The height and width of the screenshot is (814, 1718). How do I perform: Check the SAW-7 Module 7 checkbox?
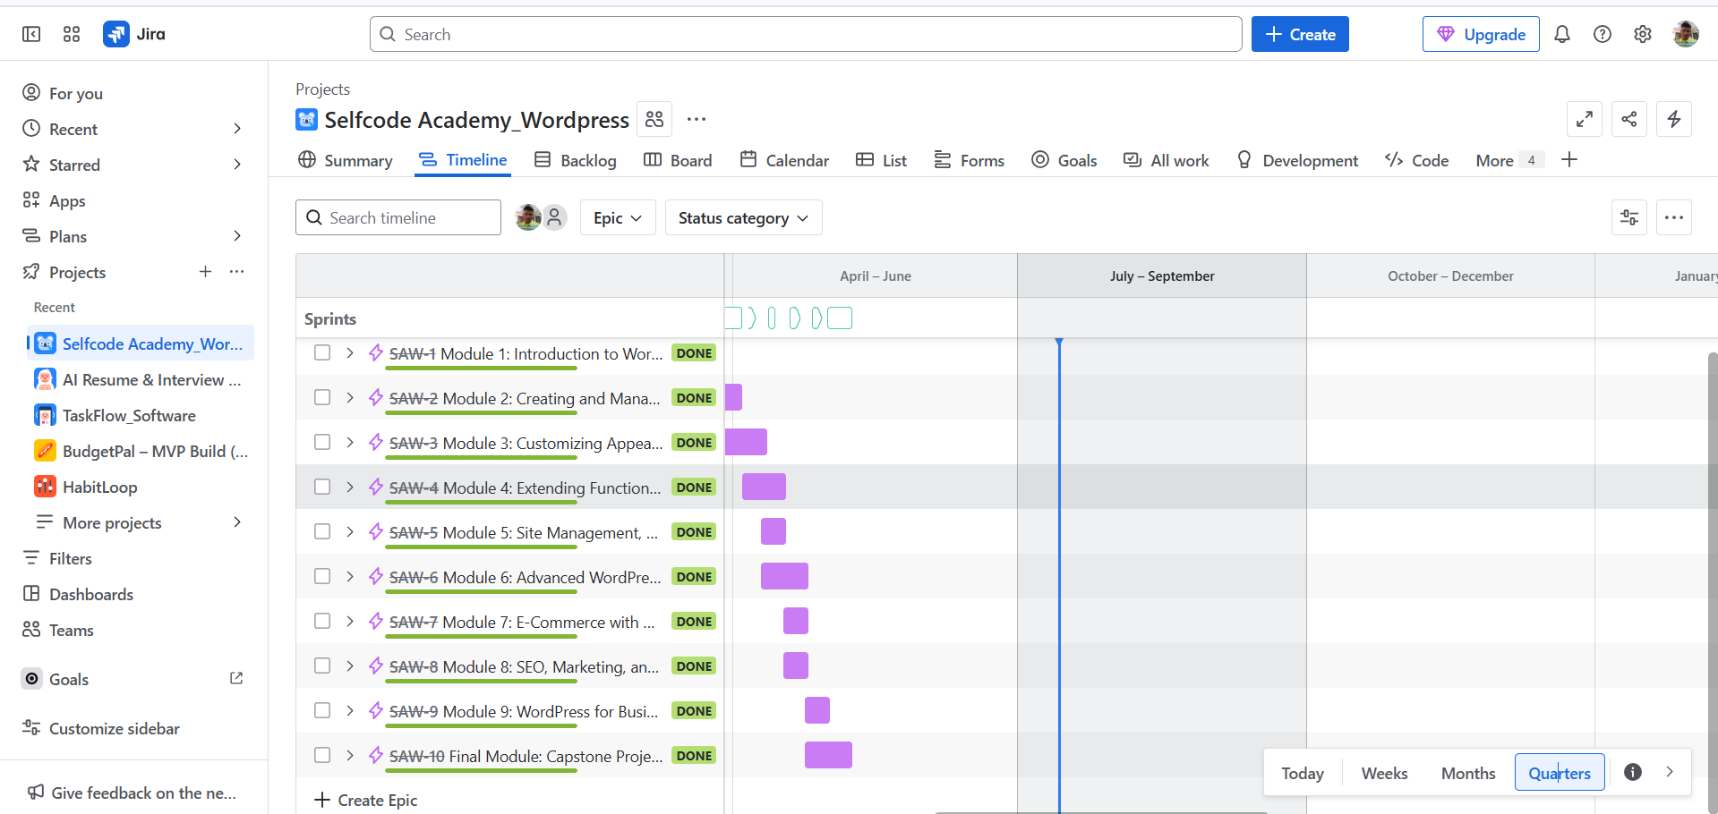click(322, 621)
